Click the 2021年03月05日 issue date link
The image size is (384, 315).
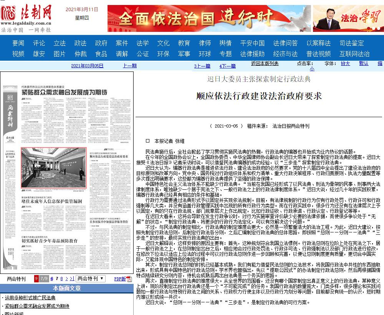[x=87, y=66]
